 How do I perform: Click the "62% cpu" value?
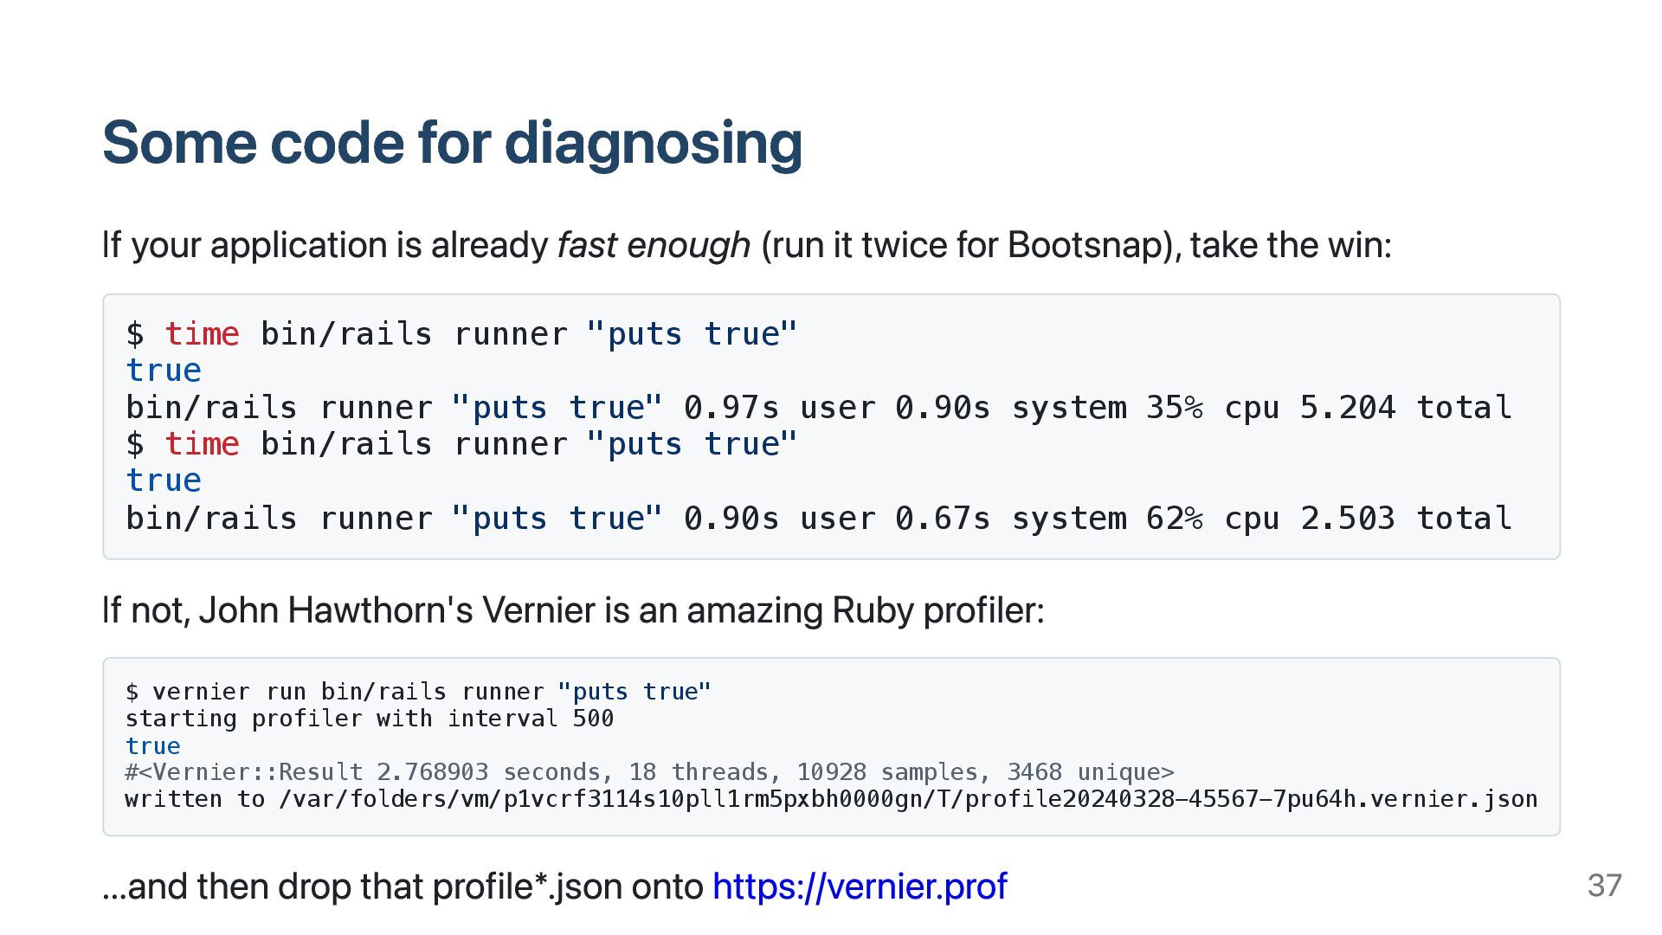point(1212,518)
